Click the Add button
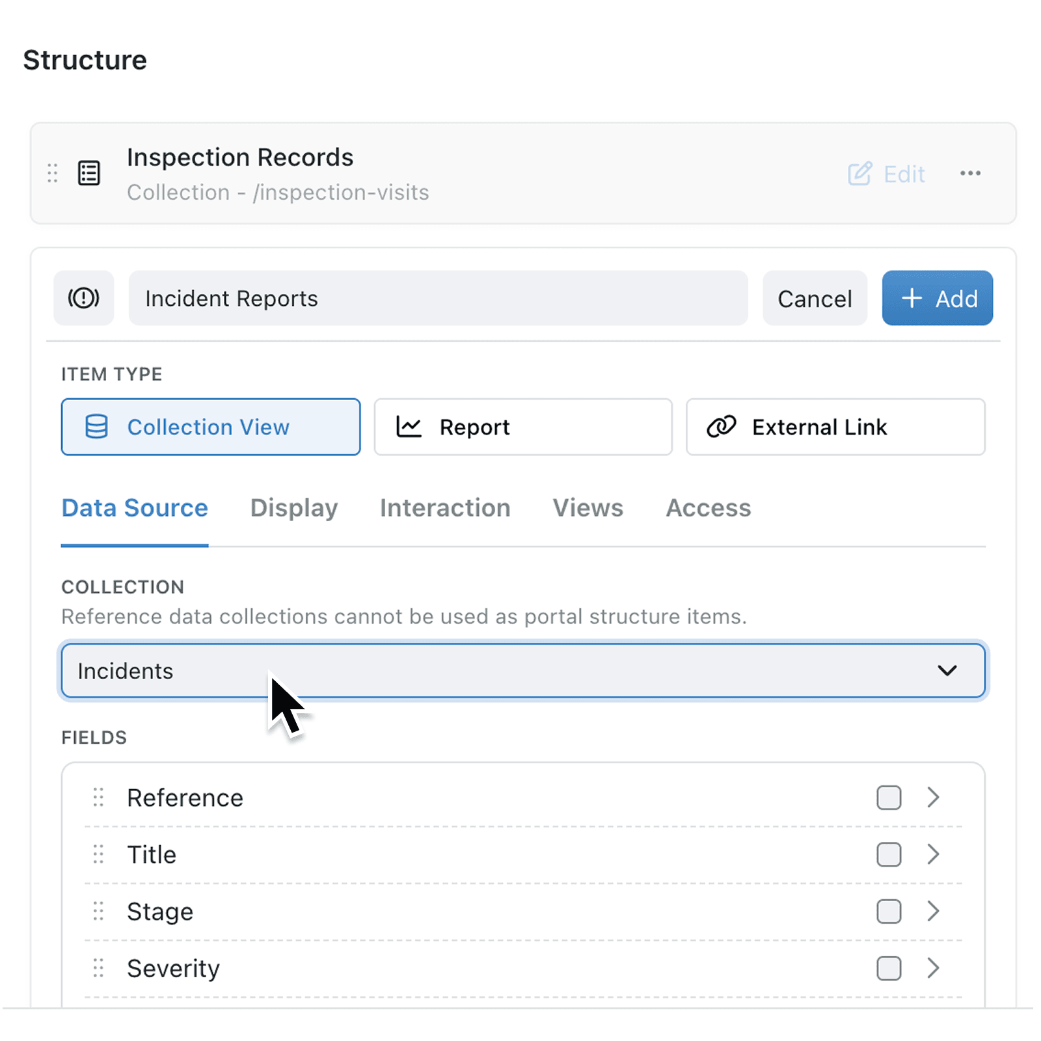 (937, 298)
